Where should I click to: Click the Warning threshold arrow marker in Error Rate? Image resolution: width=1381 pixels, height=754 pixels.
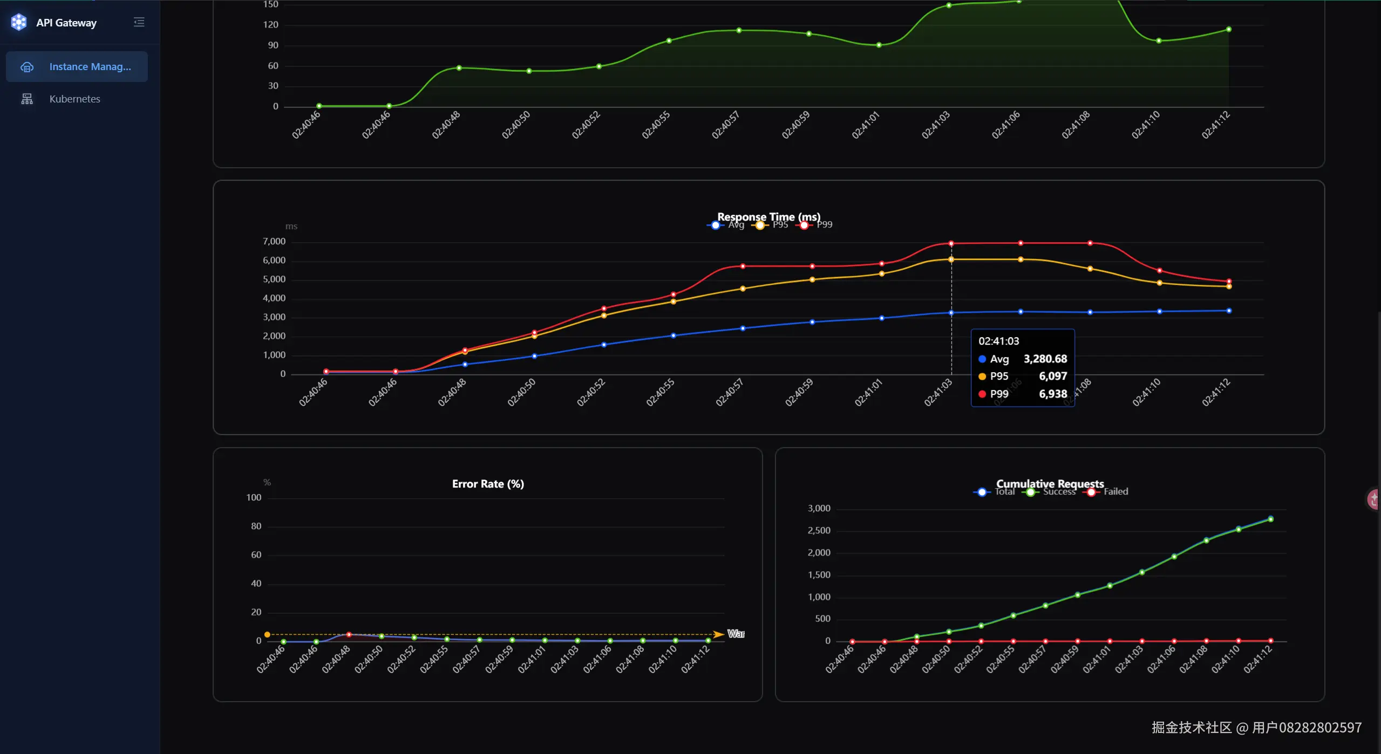pyautogui.click(x=718, y=635)
